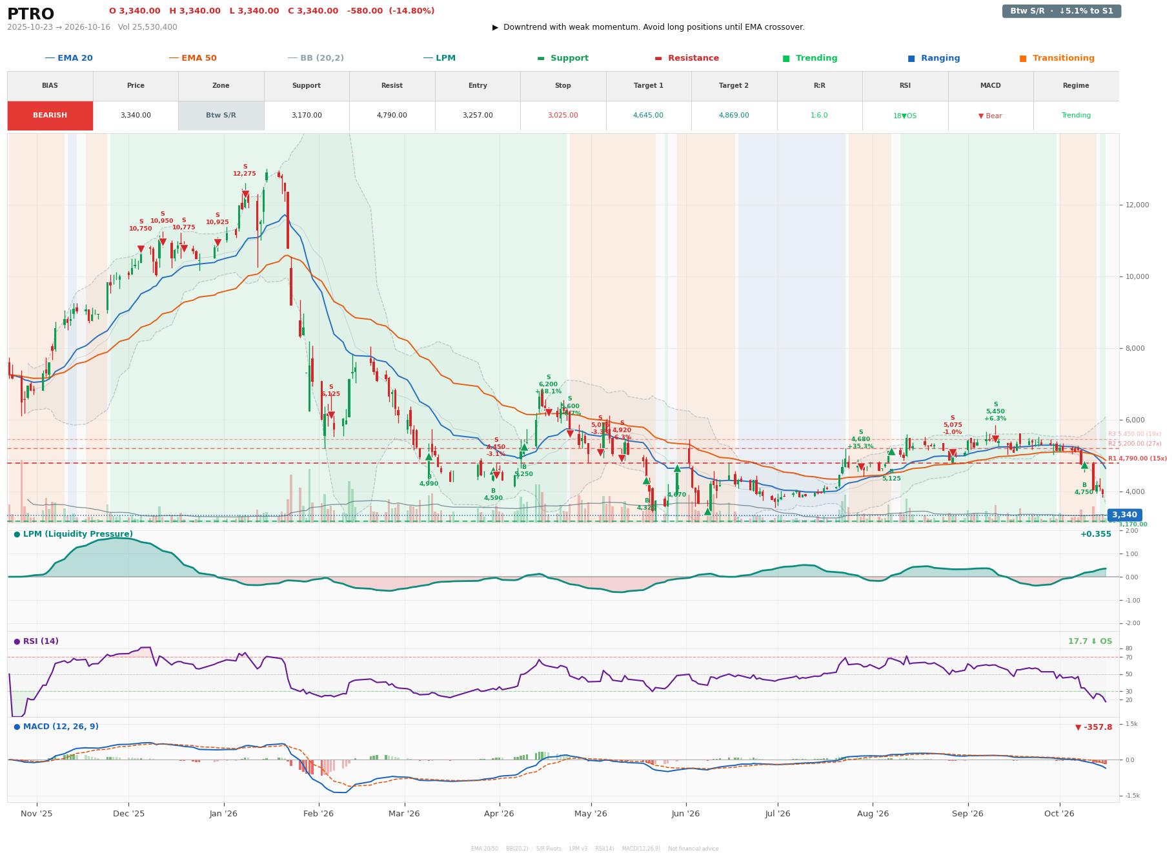Click the B 4,750 buy signal marker

click(x=1084, y=465)
